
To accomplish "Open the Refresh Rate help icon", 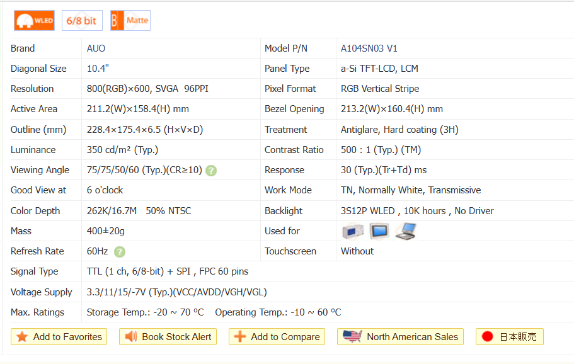I will [120, 251].
